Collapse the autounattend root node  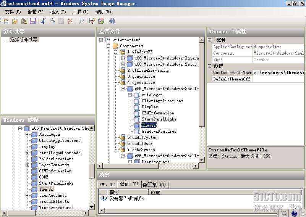tap(101, 40)
